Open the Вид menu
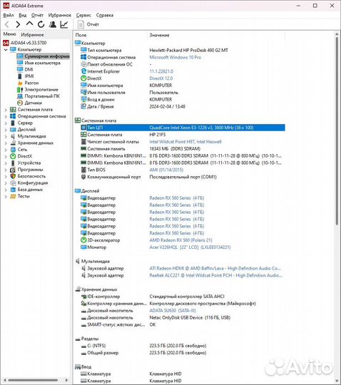Viewport: 341px width, 385px height. point(23,15)
